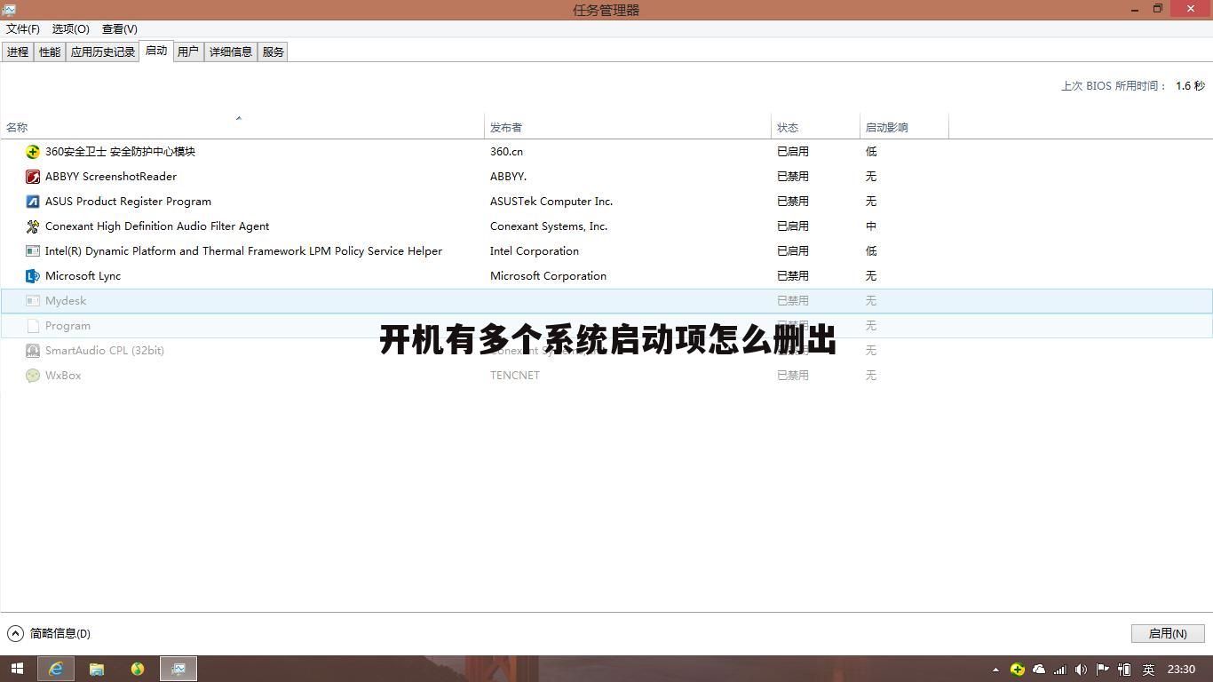This screenshot has width=1213, height=682.
Task: Click the 360安全卫士 row icon
Action: [x=33, y=152]
